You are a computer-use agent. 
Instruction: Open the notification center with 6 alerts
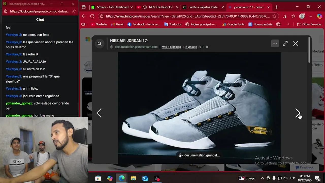[318, 178]
